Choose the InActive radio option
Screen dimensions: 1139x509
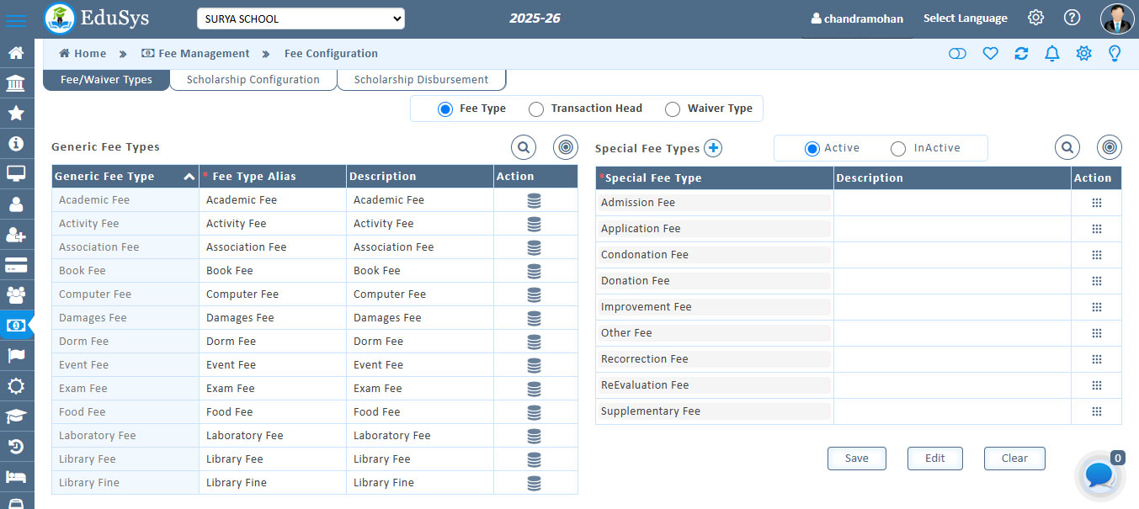[898, 148]
